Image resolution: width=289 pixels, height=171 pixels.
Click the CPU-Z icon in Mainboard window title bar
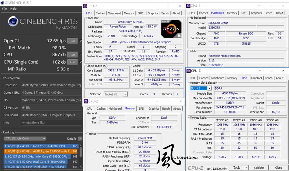point(188,6)
